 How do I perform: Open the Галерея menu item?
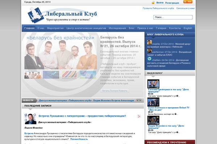coord(161,28)
